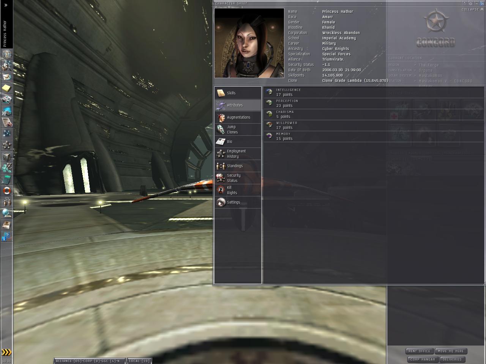Open the Jump Clones tab

pos(238,129)
